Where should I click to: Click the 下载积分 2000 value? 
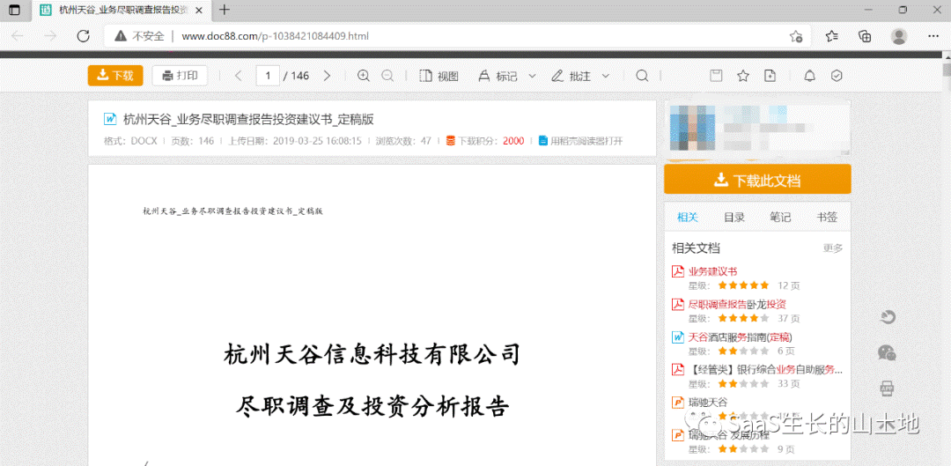tap(513, 141)
